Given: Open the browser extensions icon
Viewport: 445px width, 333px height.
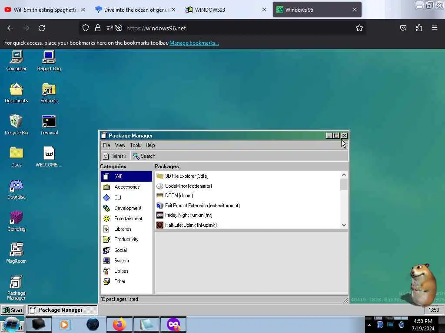Looking at the screenshot, I should click(419, 28).
